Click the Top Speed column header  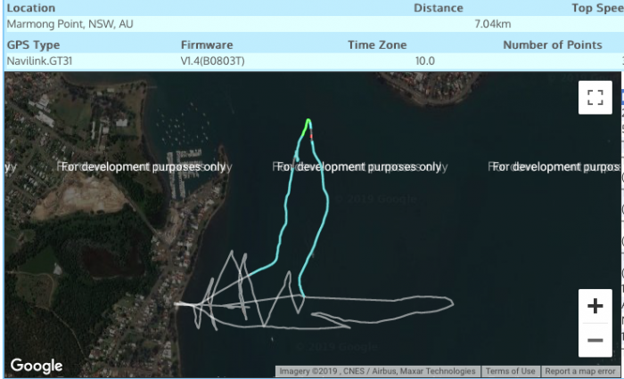click(x=597, y=8)
